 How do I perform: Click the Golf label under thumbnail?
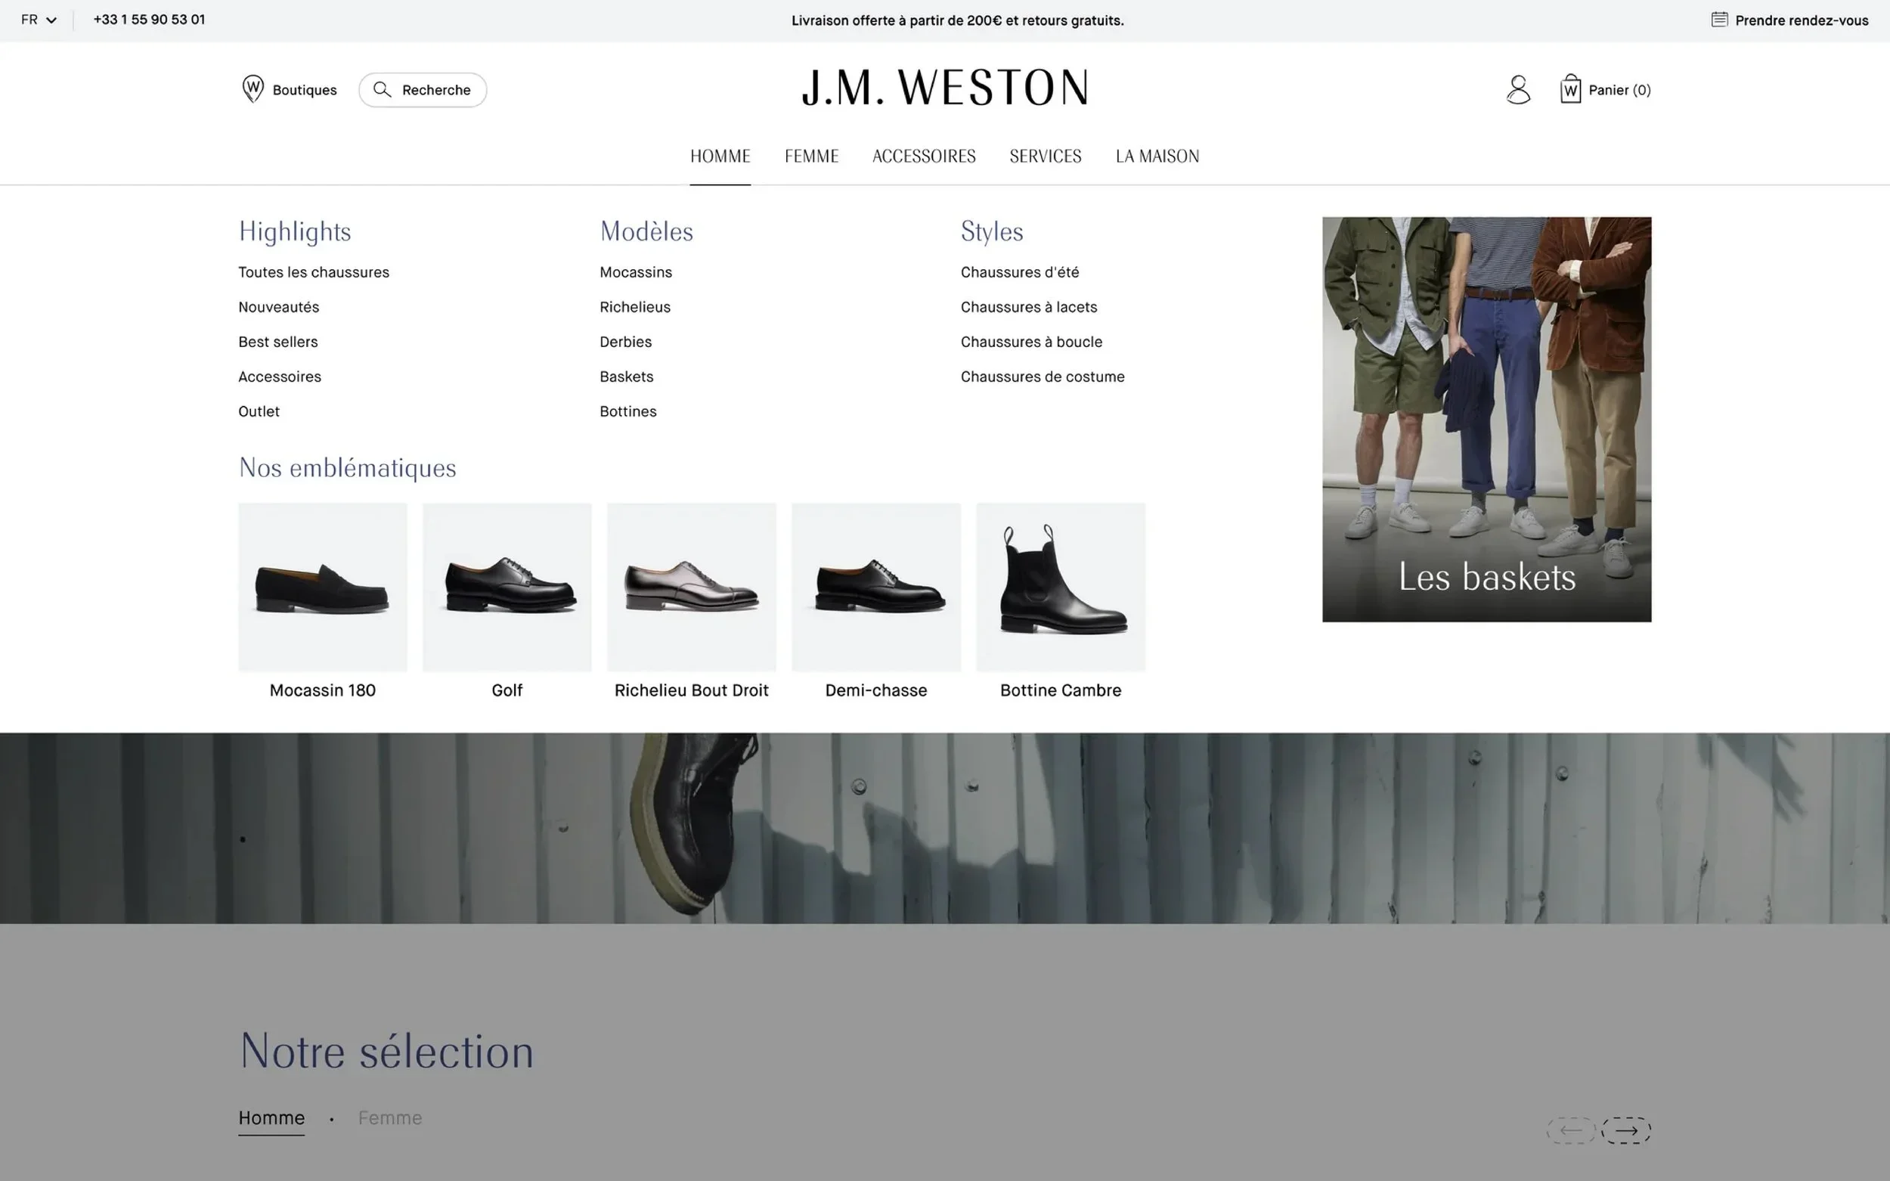[507, 690]
